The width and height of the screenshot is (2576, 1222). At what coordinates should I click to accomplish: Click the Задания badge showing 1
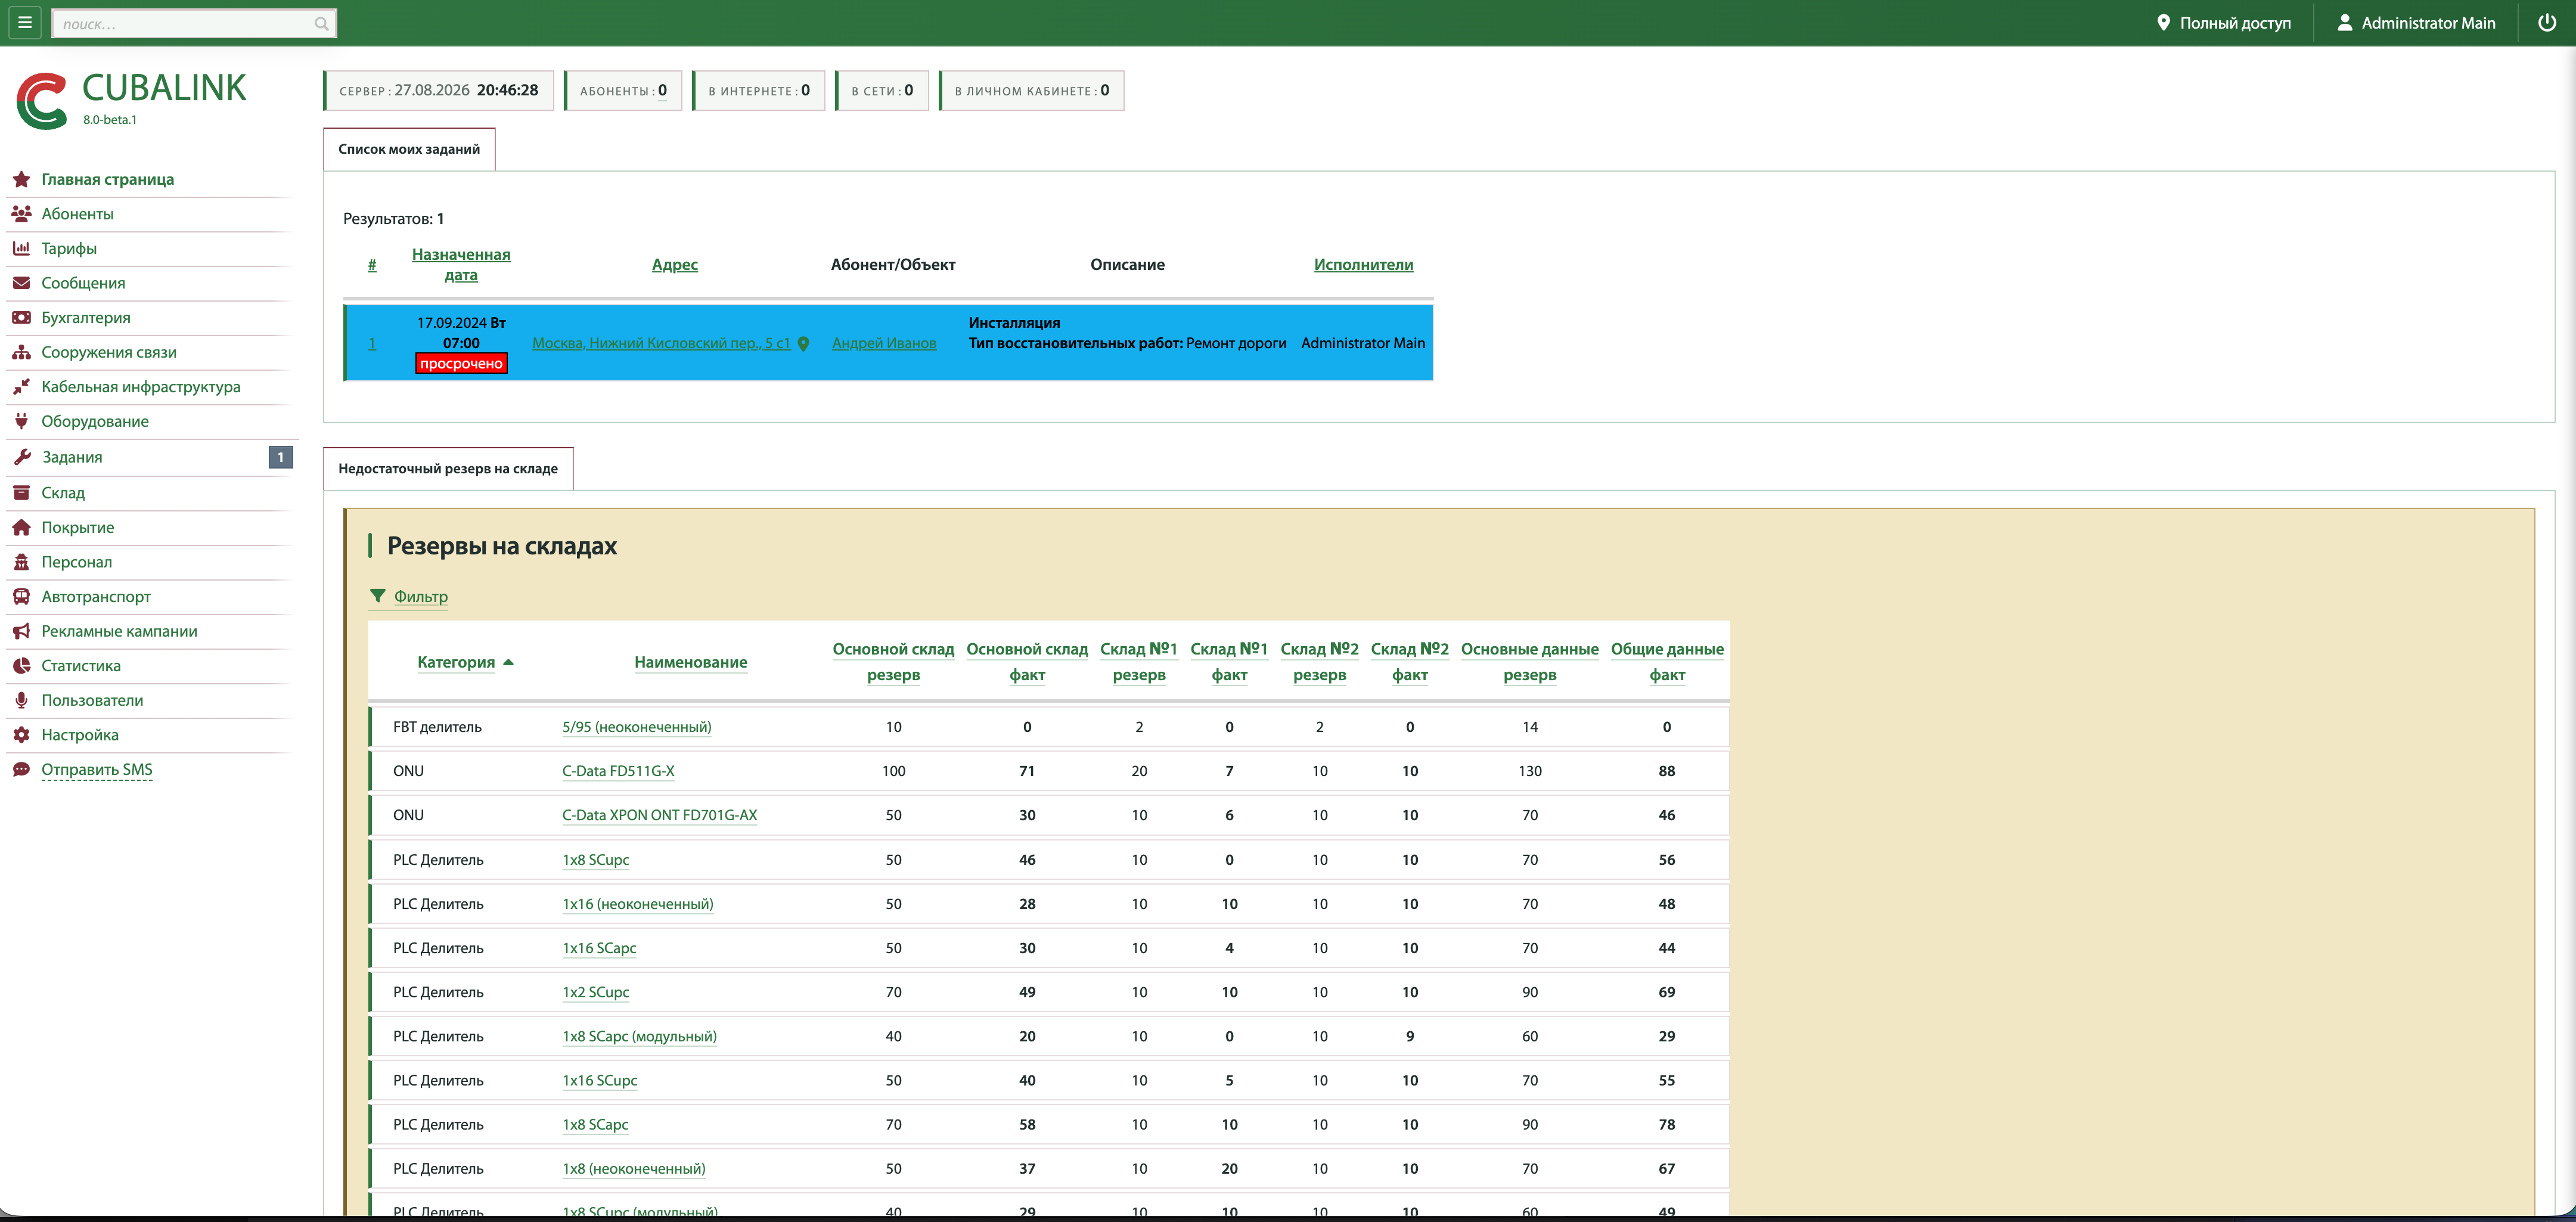pyautogui.click(x=280, y=457)
